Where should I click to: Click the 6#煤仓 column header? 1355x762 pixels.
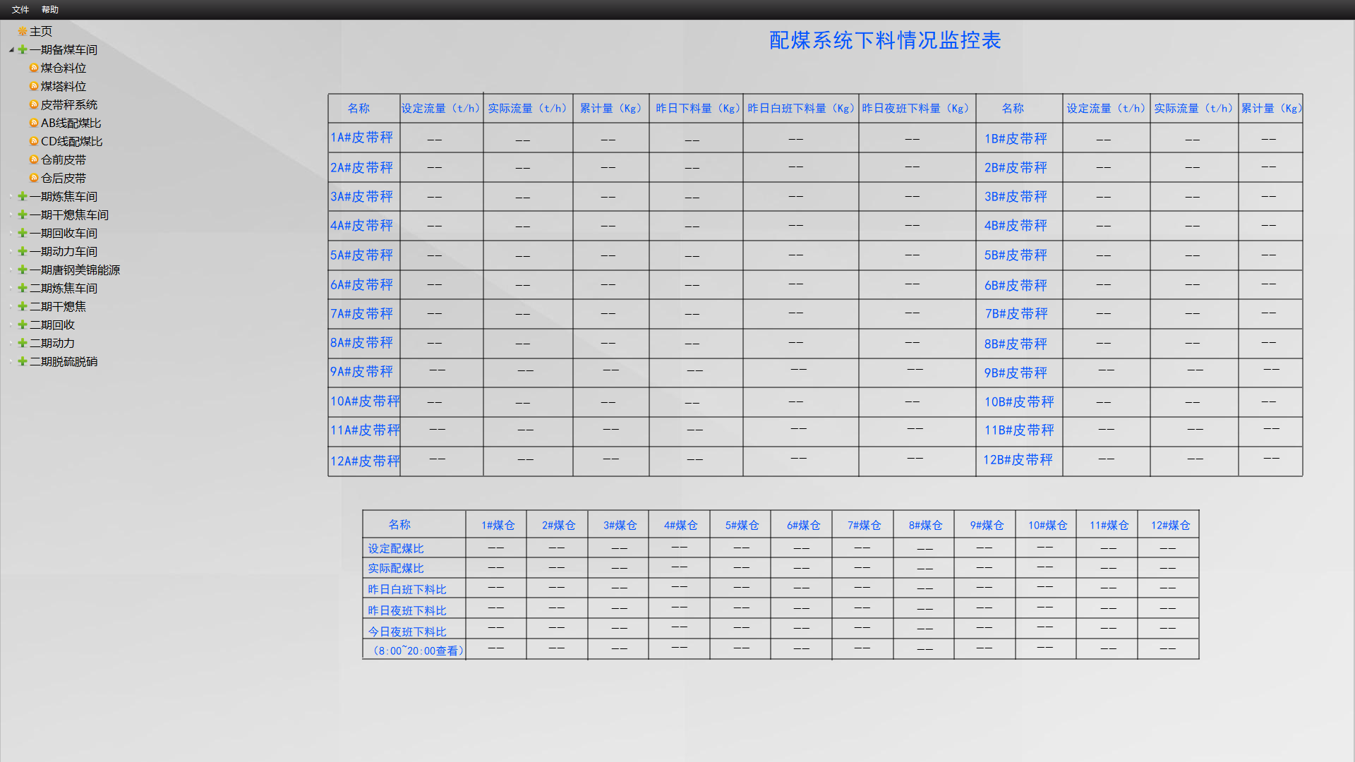[x=803, y=525]
